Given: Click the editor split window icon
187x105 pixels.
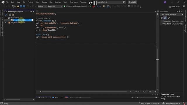Looking at the screenshot, I should coord(157,14).
